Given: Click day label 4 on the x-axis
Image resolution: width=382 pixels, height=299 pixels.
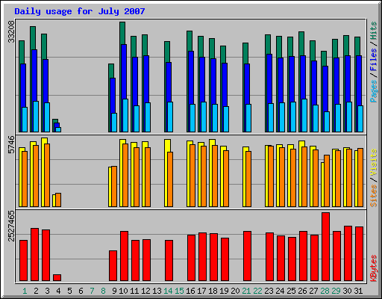Looking at the screenshot, I should coord(58,291).
